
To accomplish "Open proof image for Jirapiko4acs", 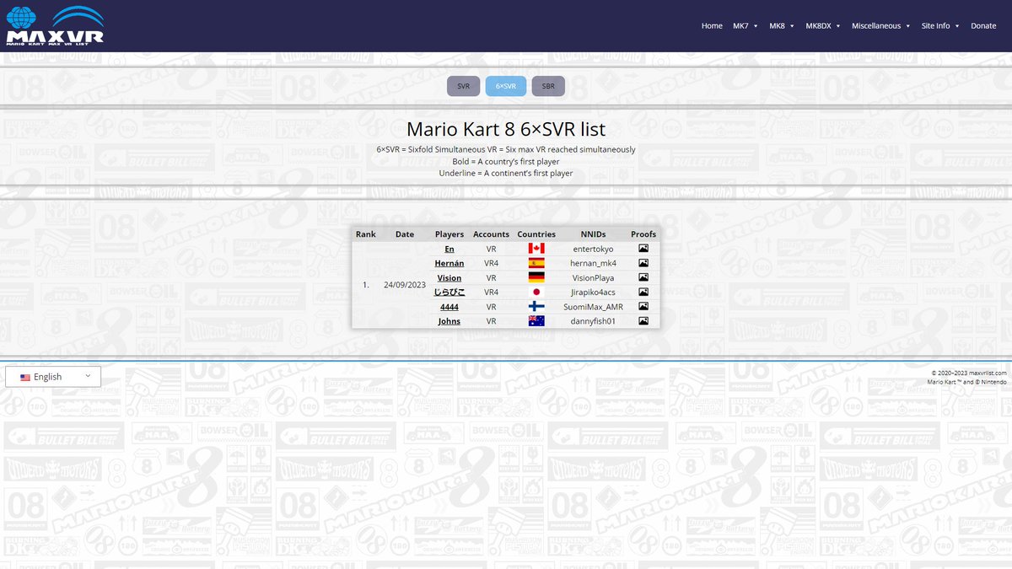I will click(643, 292).
